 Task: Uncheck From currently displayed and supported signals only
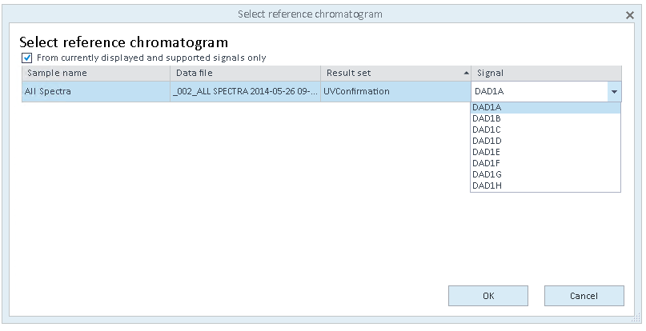coord(27,58)
